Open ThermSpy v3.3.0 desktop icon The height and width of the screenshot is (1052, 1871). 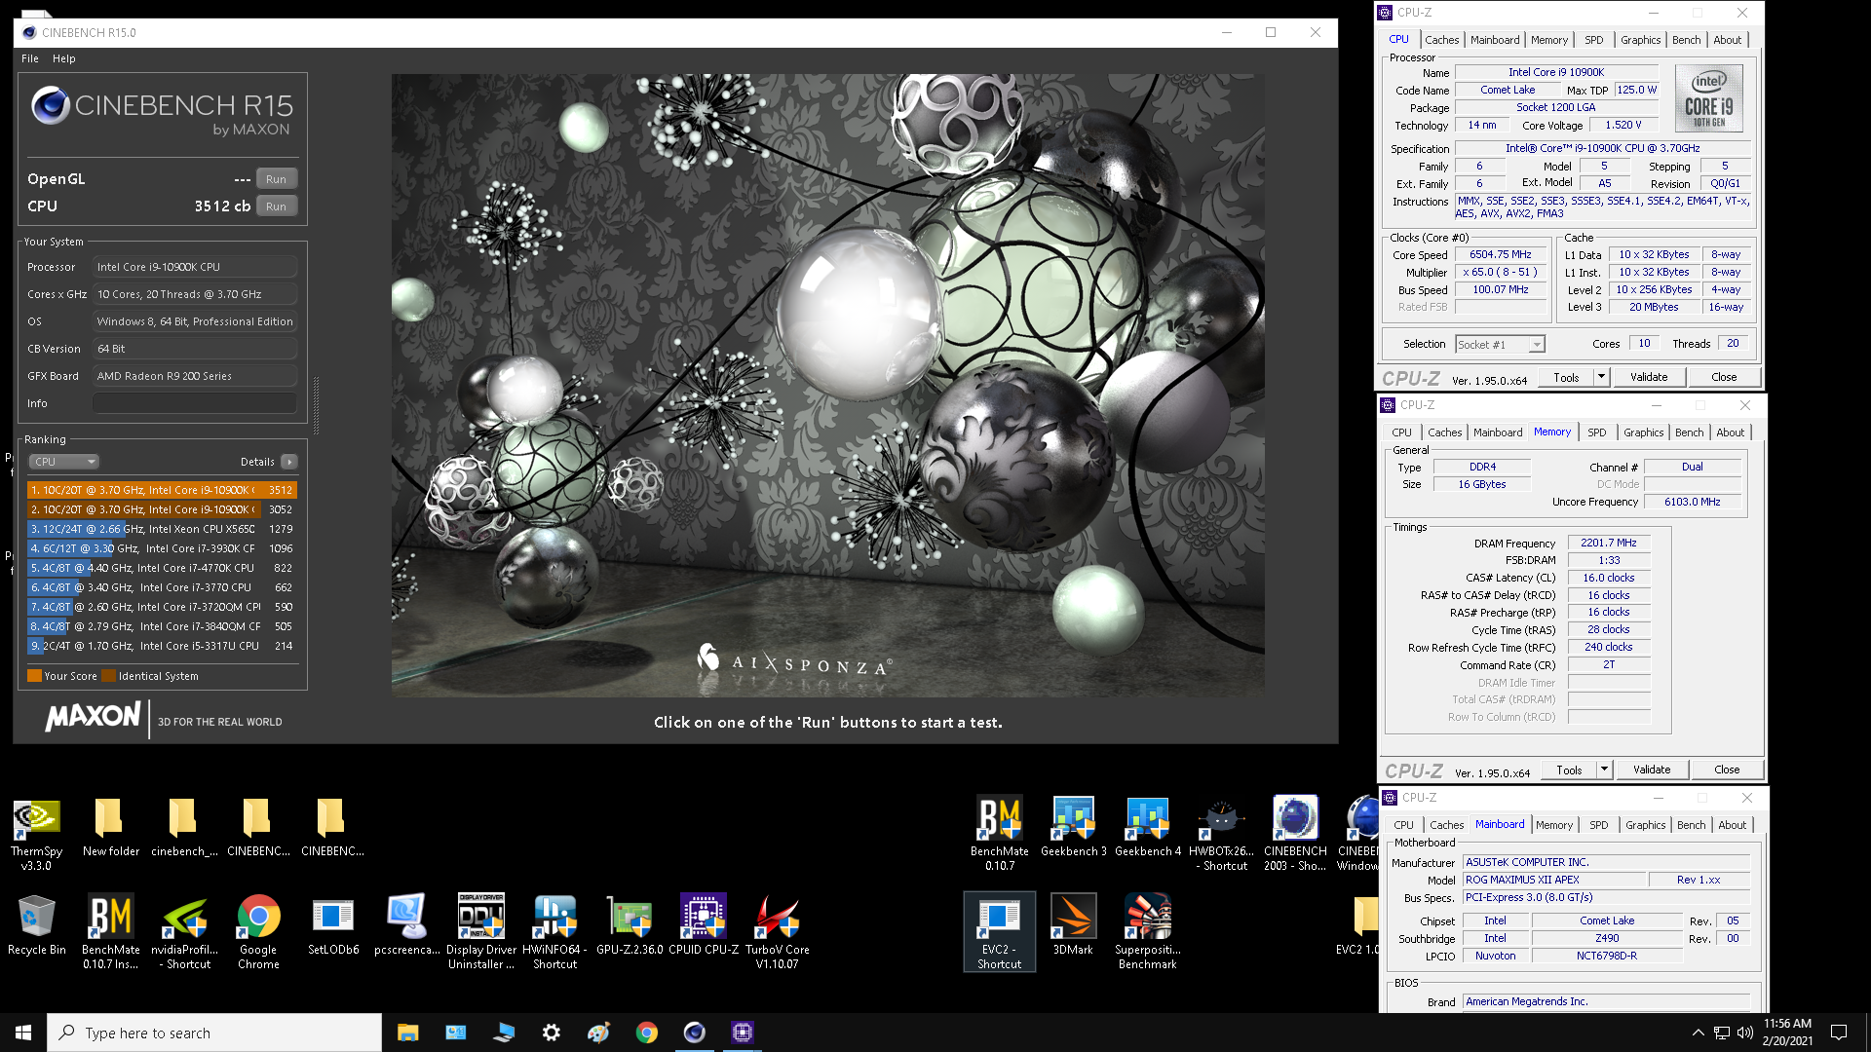click(36, 833)
